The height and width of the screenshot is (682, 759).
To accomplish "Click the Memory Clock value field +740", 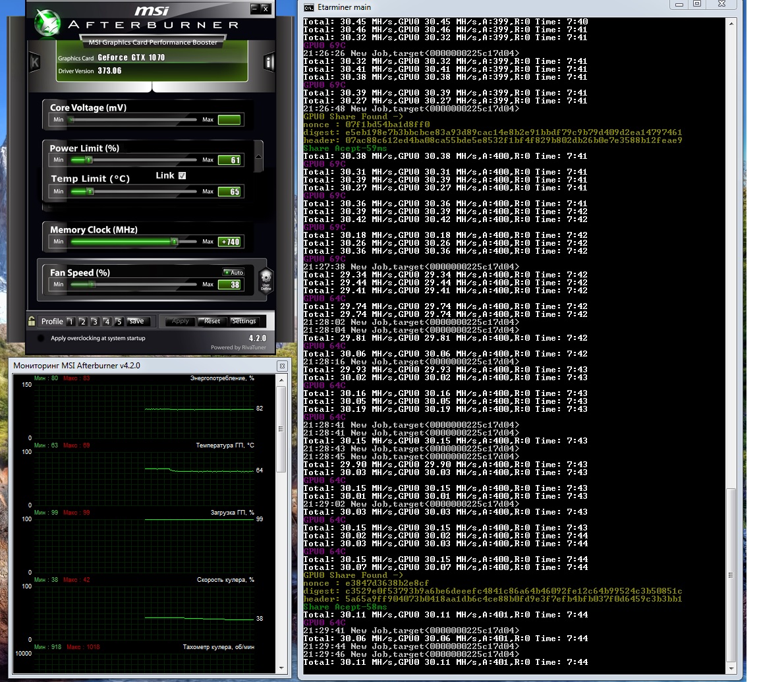I will pyautogui.click(x=229, y=242).
